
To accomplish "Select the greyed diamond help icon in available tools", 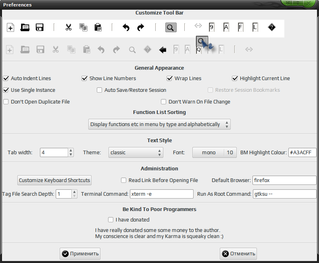I will (x=148, y=50).
